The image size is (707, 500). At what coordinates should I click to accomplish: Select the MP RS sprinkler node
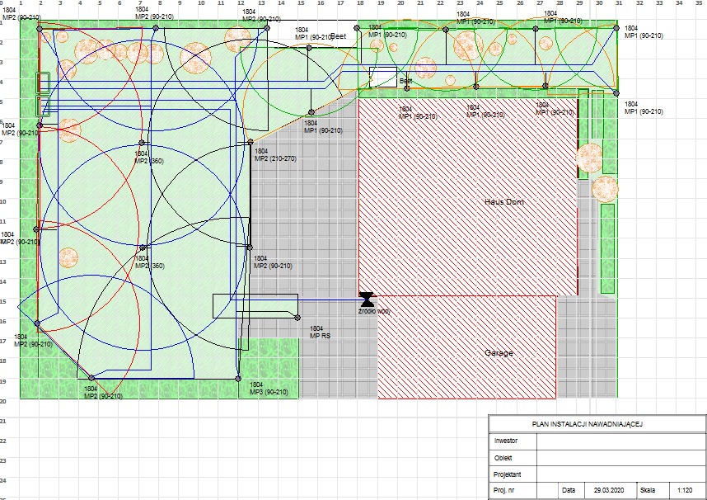(x=298, y=317)
